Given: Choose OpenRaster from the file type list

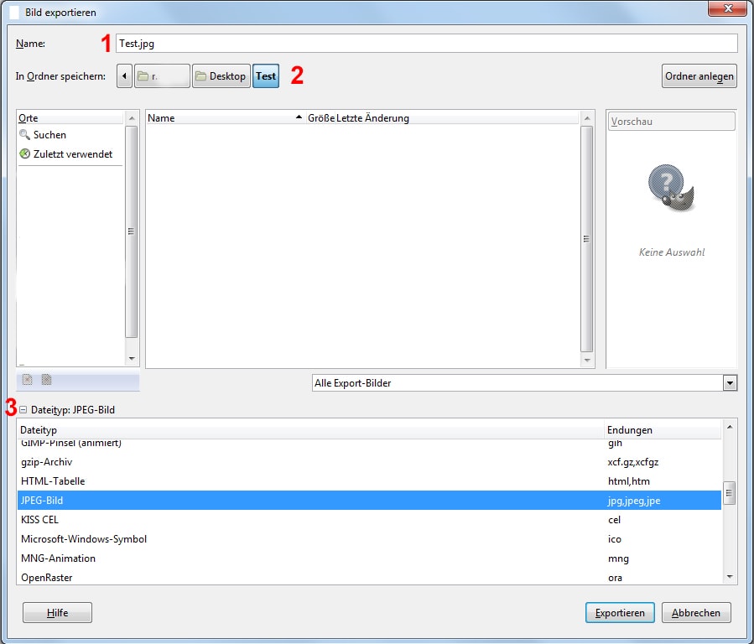Looking at the screenshot, I should (x=47, y=578).
